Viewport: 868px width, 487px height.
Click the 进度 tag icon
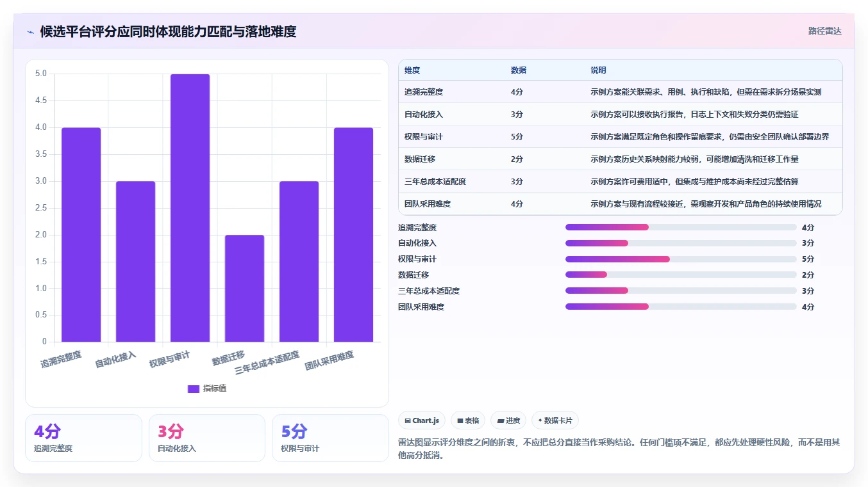pos(501,420)
